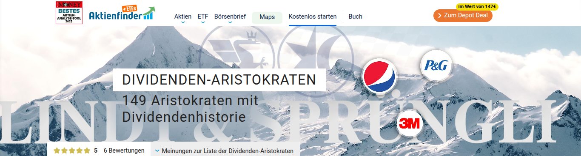
Task: Click the '149 Aristokraten mit Dividendenhistorie' text
Action: click(191, 109)
